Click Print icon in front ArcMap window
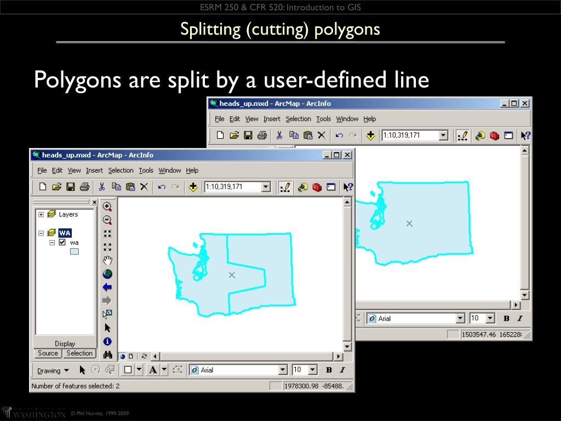561x421 pixels. point(84,187)
